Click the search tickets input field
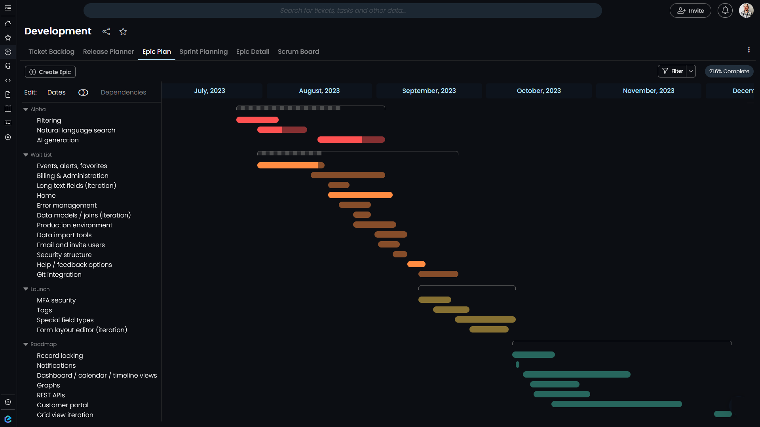The image size is (760, 427). tap(343, 11)
